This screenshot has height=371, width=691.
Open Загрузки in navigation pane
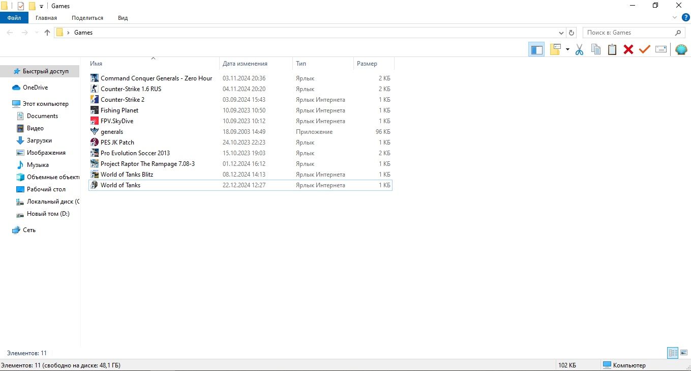click(x=40, y=140)
